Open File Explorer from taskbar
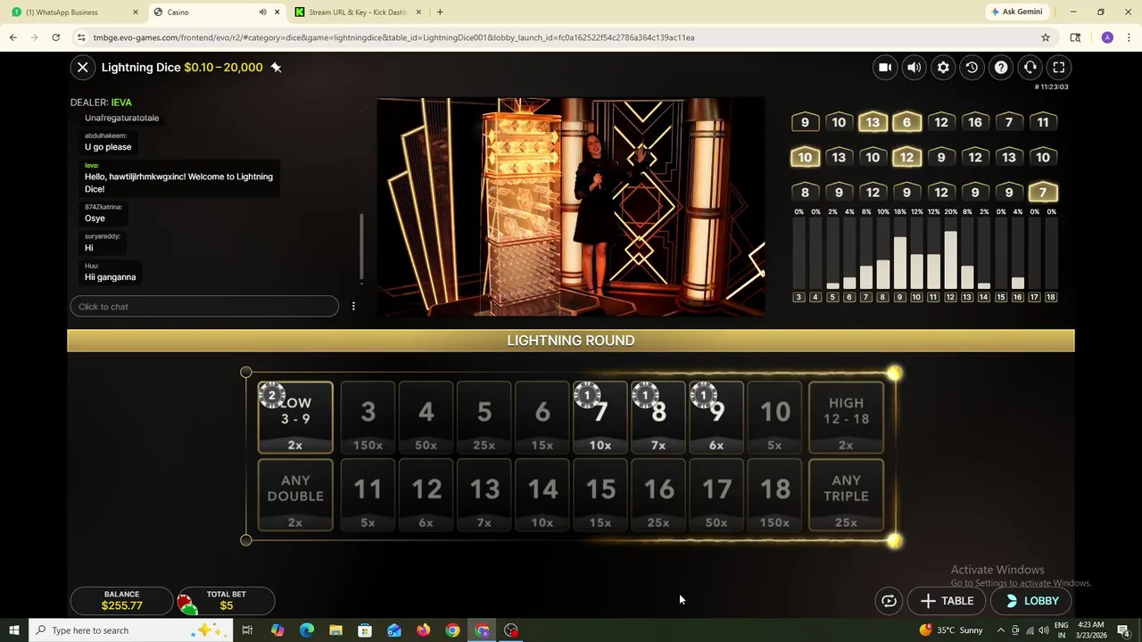 pos(335,630)
